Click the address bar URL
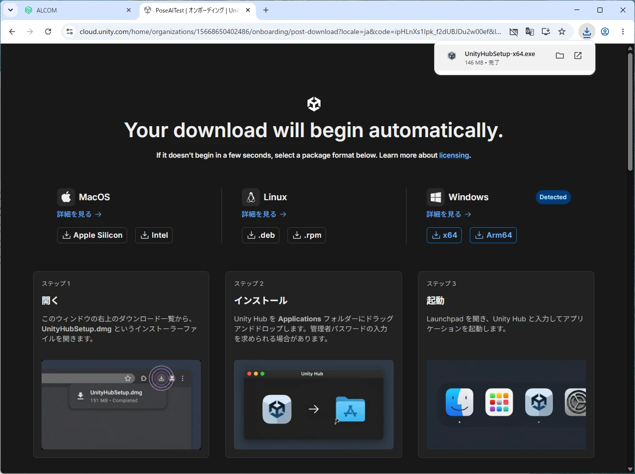The height and width of the screenshot is (474, 635). 290,32
